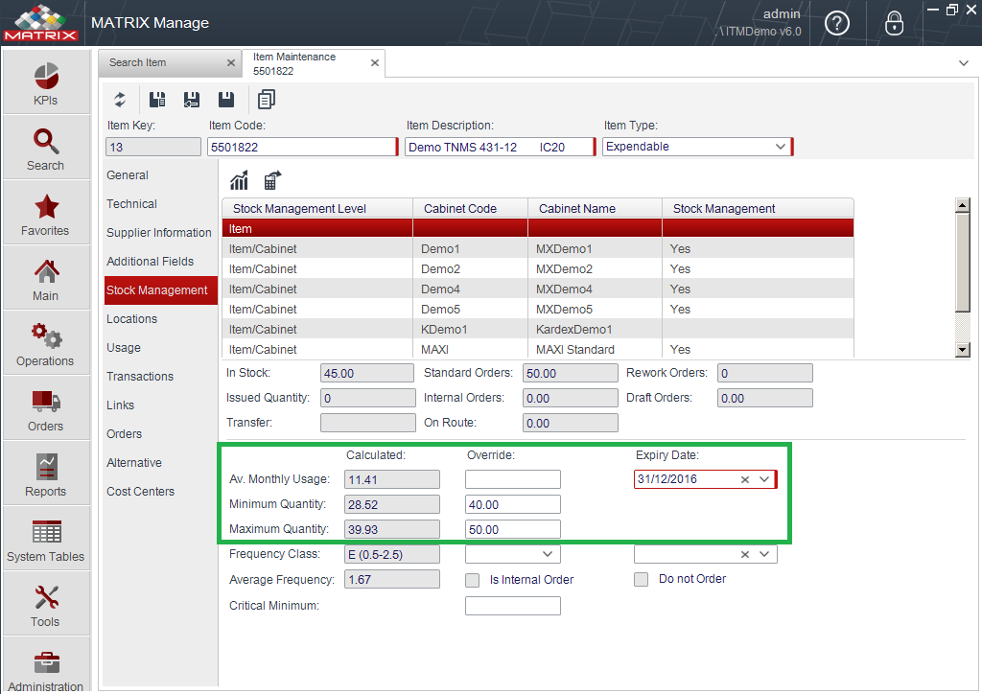
Task: Open the Technical section
Action: point(131,204)
